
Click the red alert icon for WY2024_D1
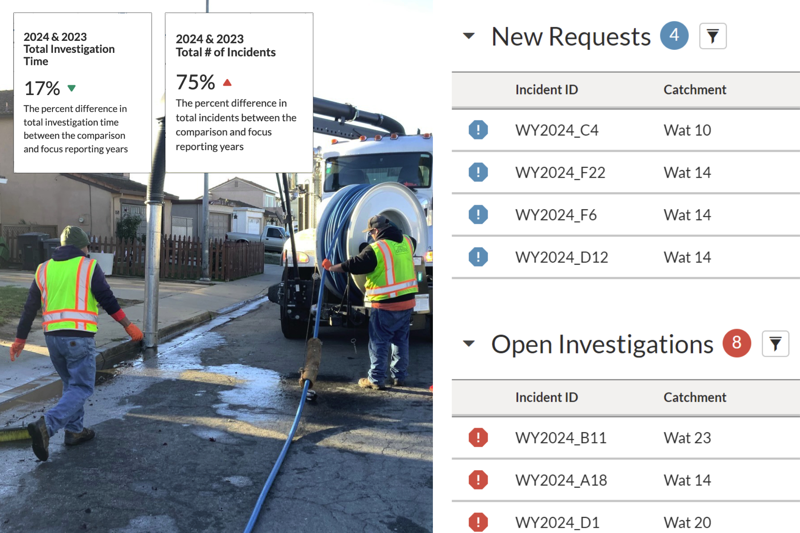(x=478, y=522)
